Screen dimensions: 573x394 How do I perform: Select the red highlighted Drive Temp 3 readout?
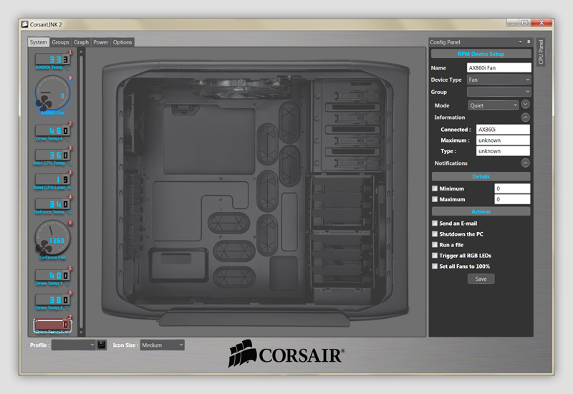tap(52, 325)
